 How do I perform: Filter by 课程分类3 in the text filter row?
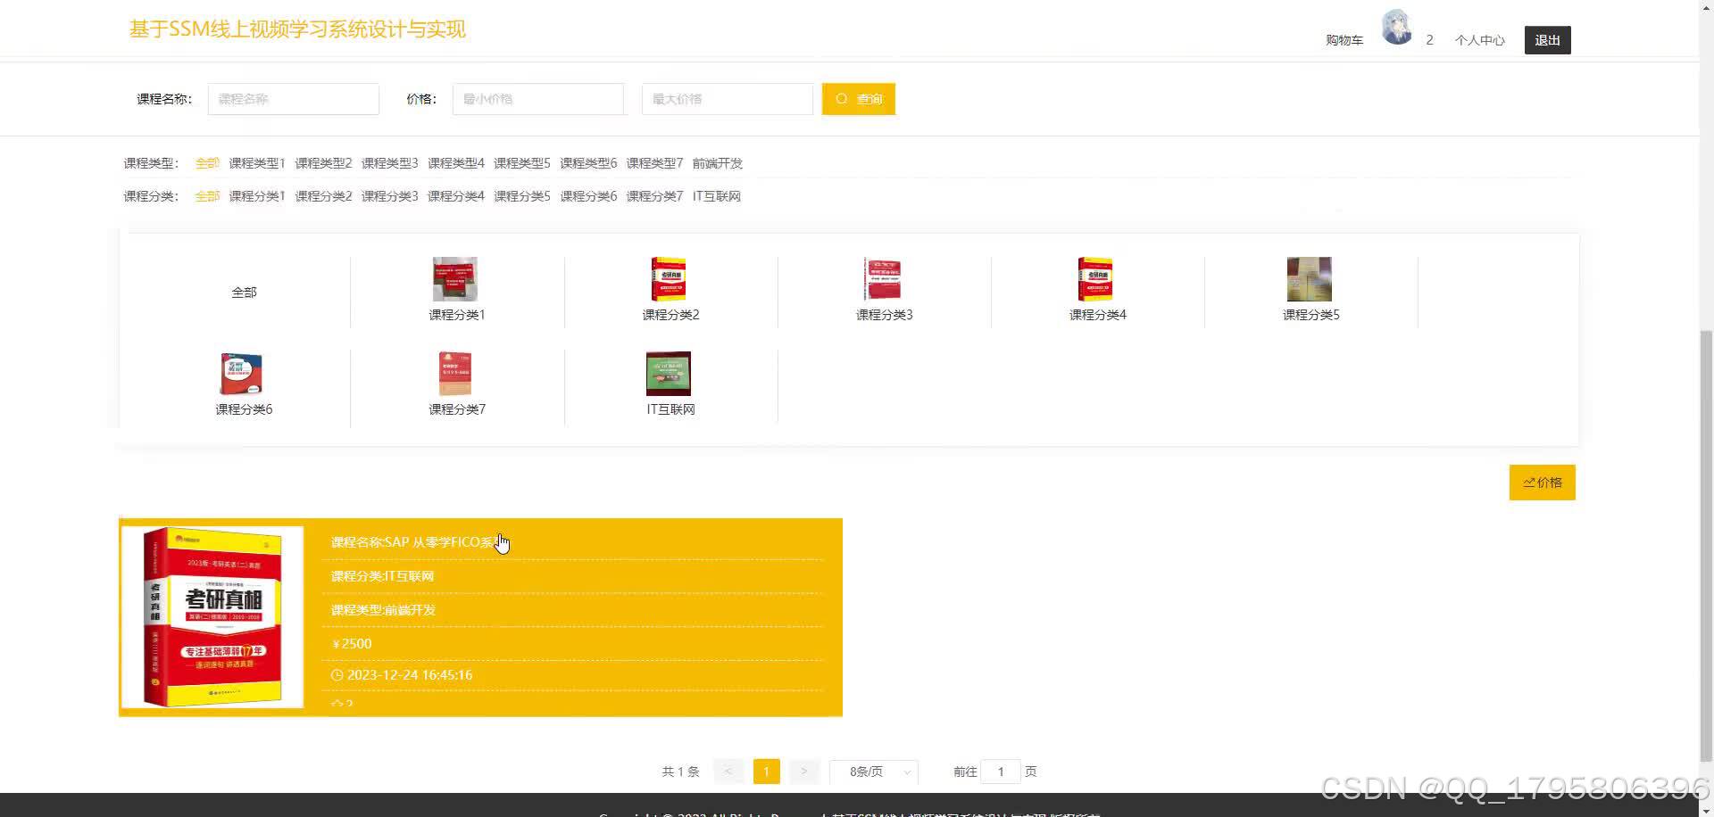(389, 196)
